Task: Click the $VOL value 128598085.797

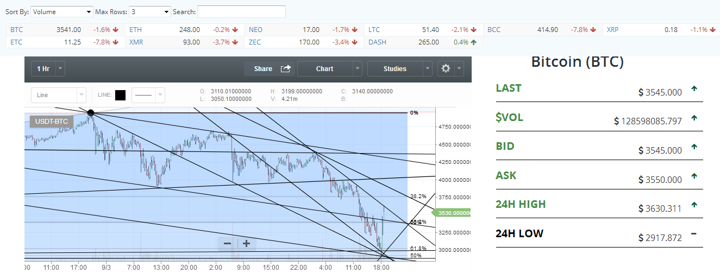Action: tap(652, 121)
